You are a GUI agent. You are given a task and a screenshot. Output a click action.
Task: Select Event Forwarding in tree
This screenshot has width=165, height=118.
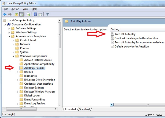[x=34, y=99]
